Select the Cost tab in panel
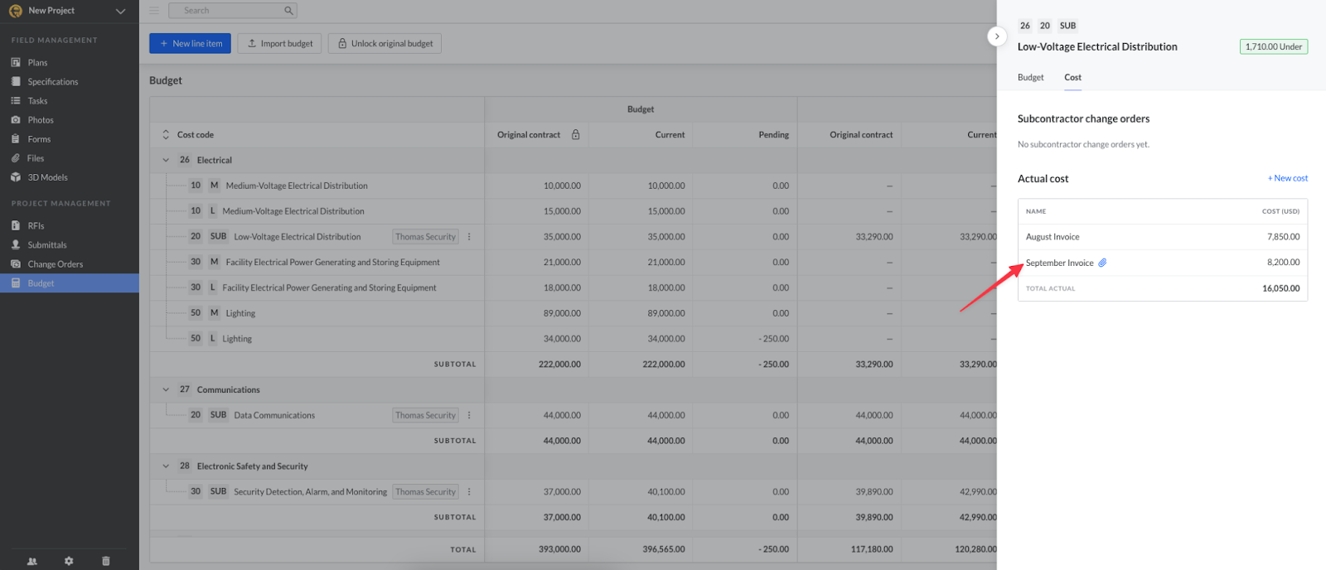 coord(1072,78)
